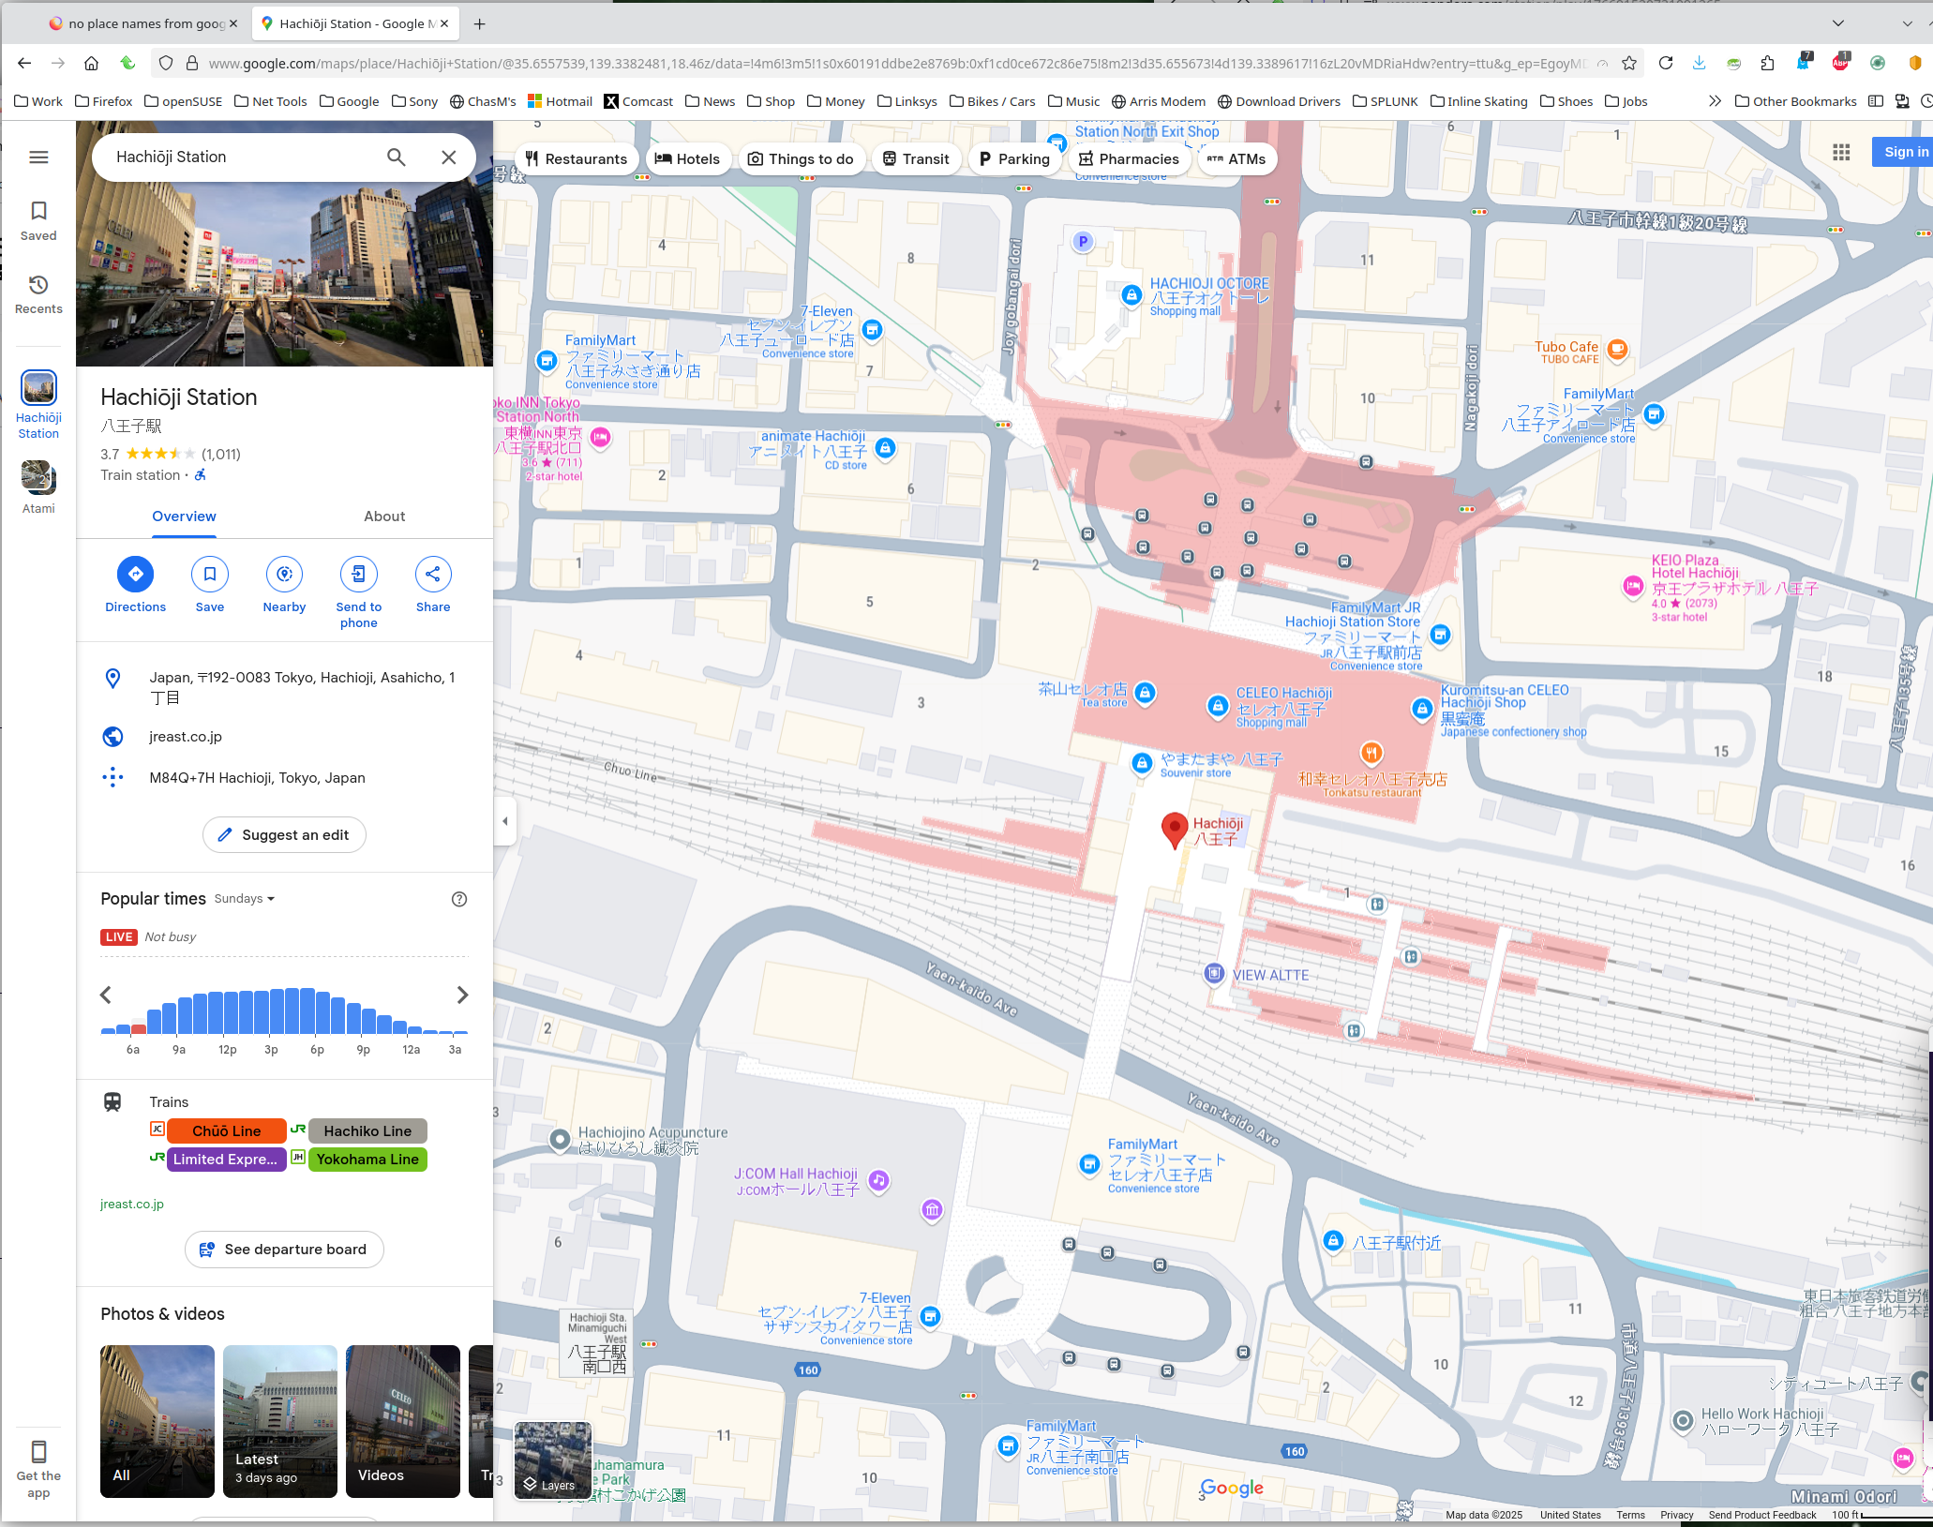Show more bookmarks overflow chevron
The image size is (1933, 1527).
[1715, 101]
